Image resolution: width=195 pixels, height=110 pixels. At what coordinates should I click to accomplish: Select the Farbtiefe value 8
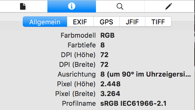point(102,45)
